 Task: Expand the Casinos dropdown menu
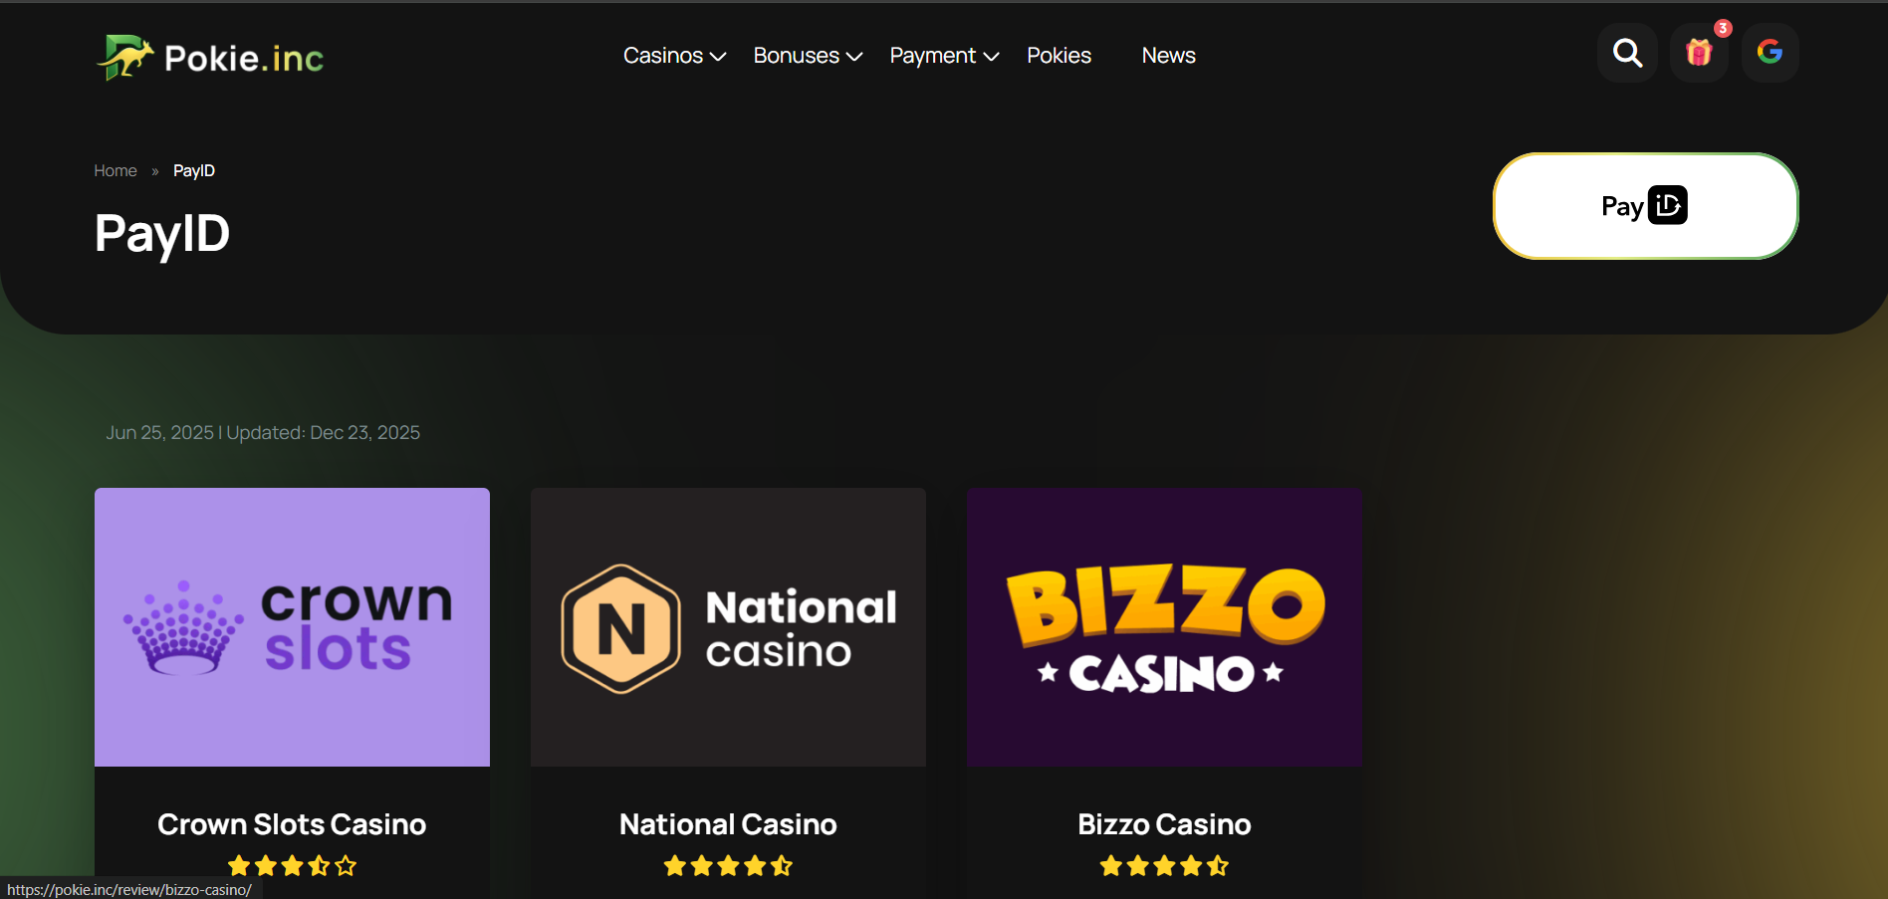[x=674, y=56]
